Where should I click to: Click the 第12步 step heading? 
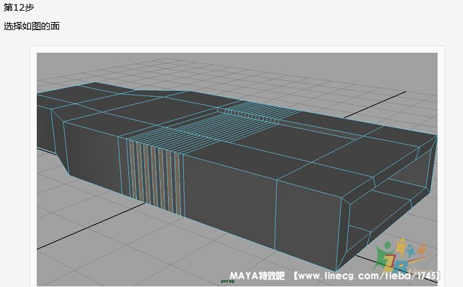pos(19,7)
